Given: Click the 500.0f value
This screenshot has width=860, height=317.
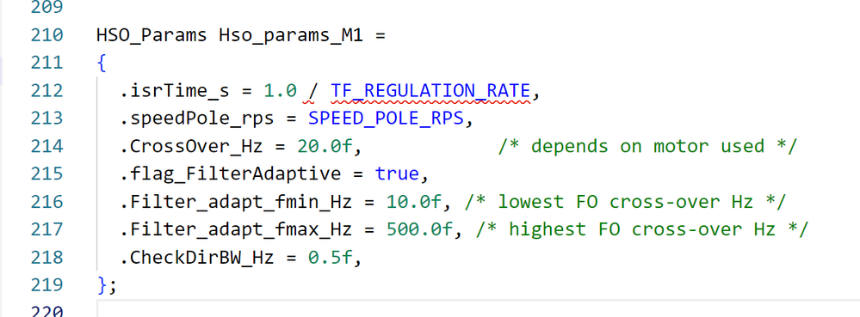Looking at the screenshot, I should [x=419, y=230].
